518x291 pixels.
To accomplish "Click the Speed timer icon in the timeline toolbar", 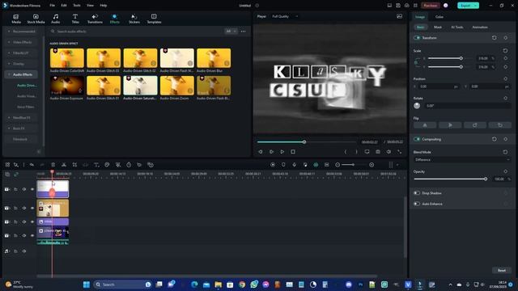I will coord(129,165).
